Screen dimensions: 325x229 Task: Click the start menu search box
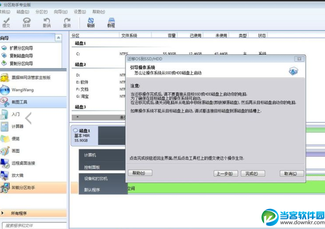pos(35,225)
